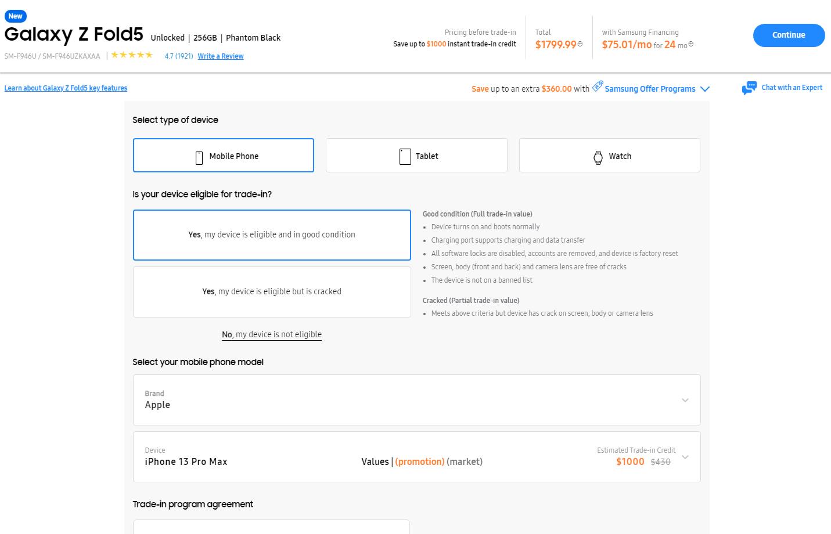Viewport: 831px width, 534px height.
Task: Click the tablet device icon
Action: pyautogui.click(x=405, y=157)
